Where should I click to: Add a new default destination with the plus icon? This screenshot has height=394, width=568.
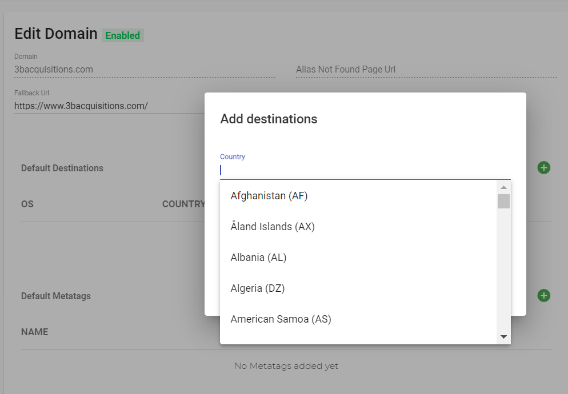coord(543,168)
